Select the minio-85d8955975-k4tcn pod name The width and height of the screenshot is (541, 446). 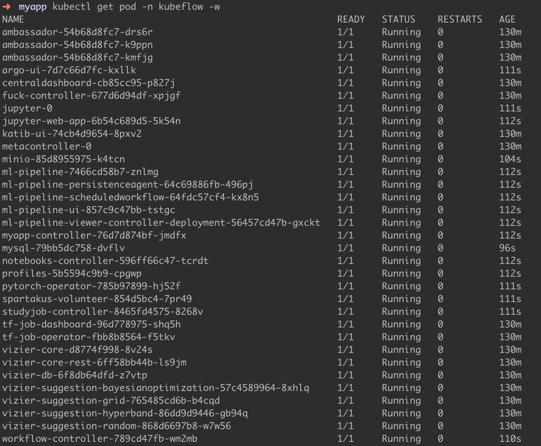click(63, 159)
